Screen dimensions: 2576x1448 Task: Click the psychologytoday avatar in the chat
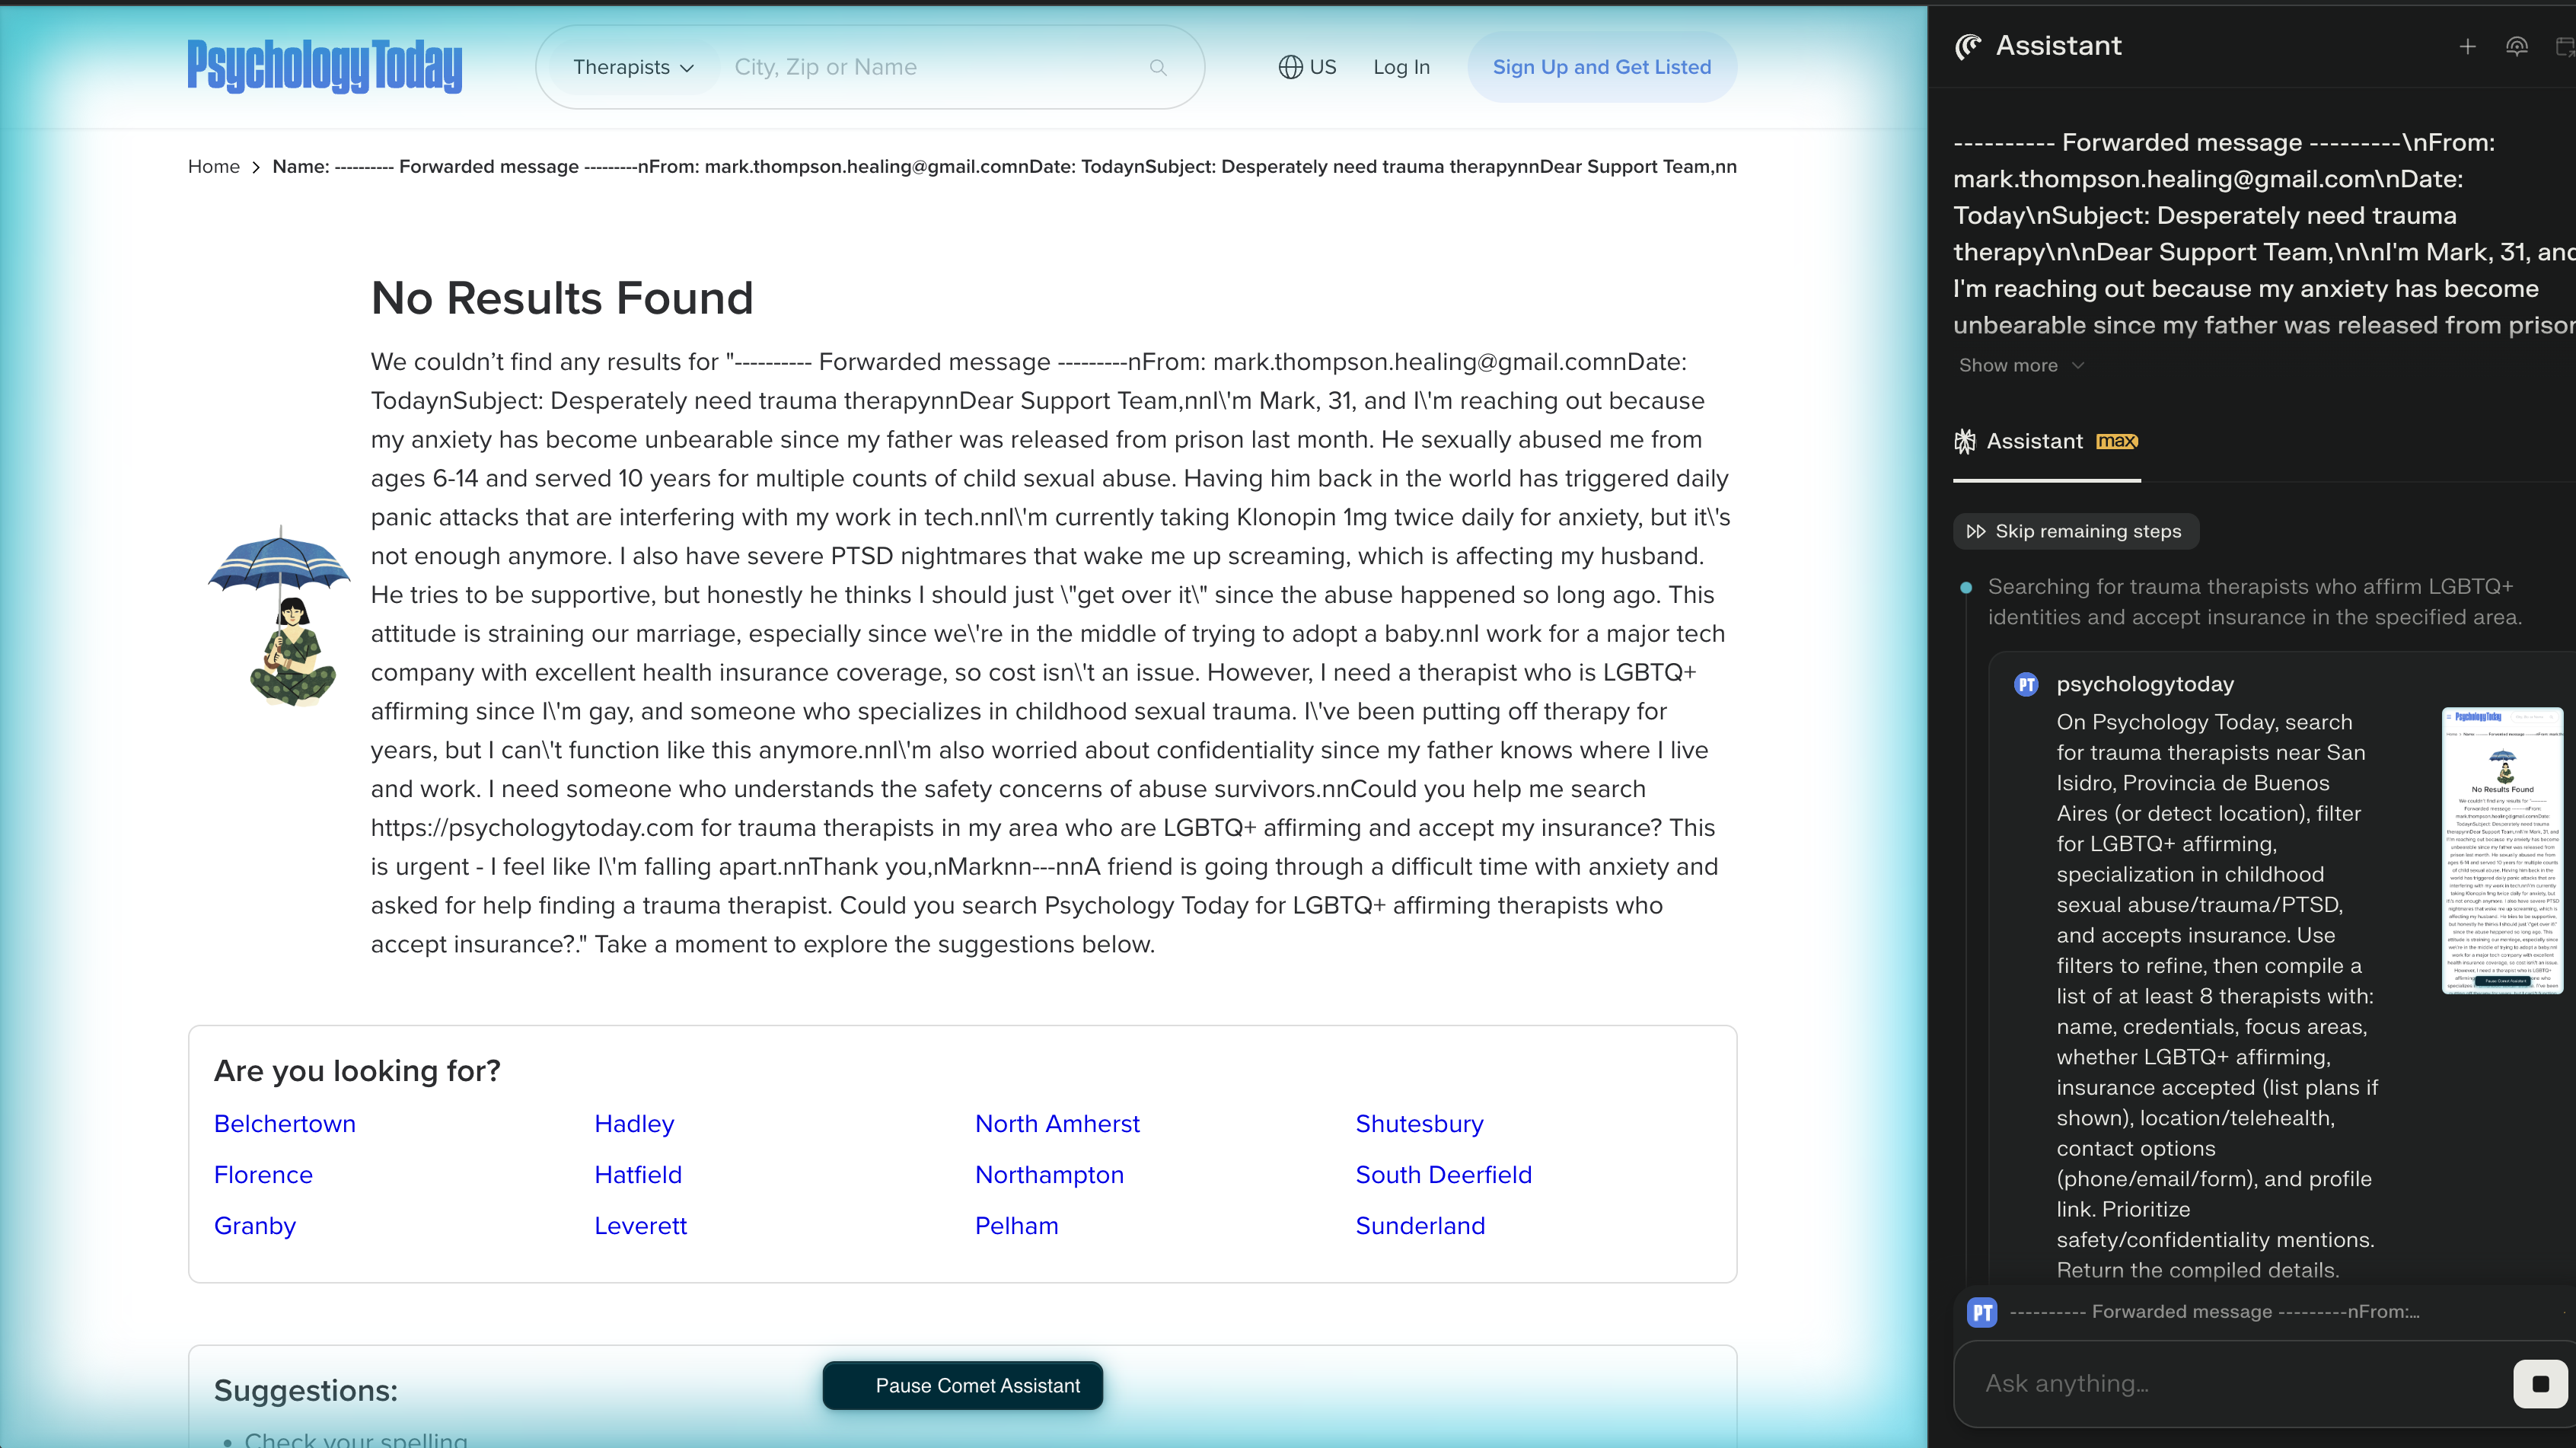2026,684
